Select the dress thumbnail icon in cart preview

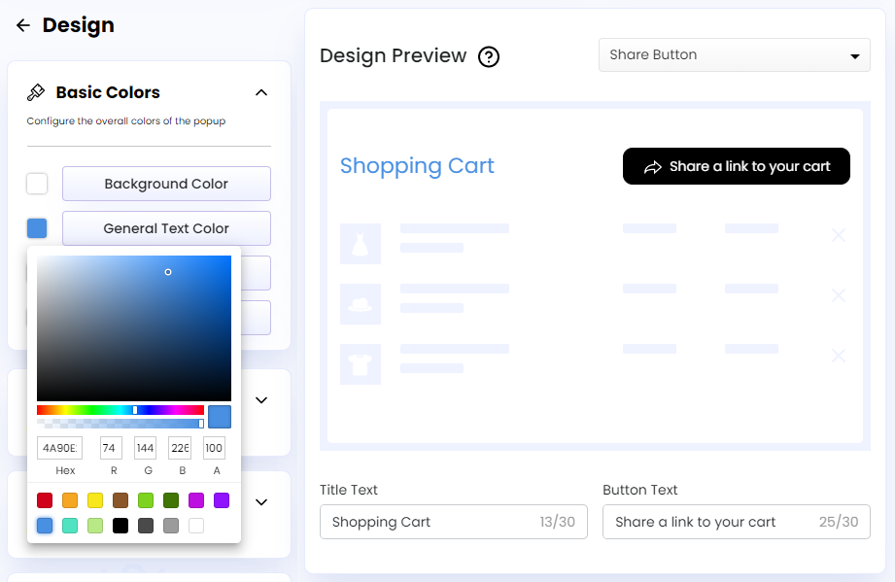[x=361, y=244]
